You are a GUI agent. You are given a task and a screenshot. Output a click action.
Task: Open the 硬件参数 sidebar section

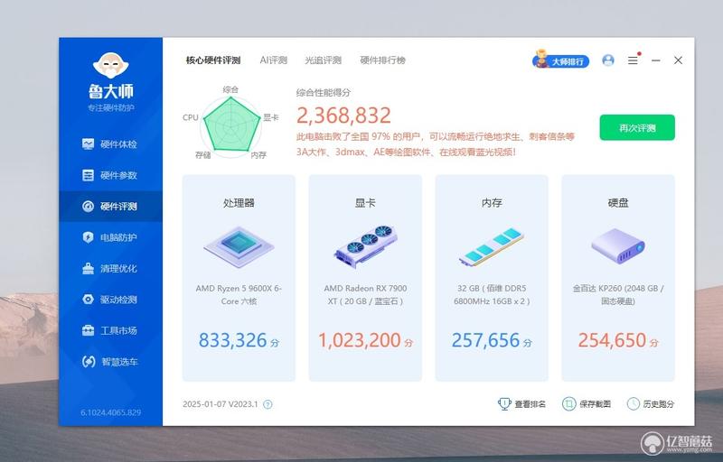[x=109, y=175]
